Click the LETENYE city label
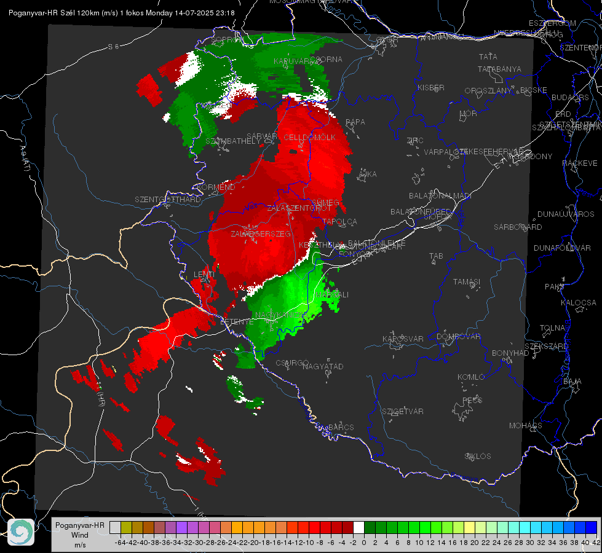 tap(237, 321)
